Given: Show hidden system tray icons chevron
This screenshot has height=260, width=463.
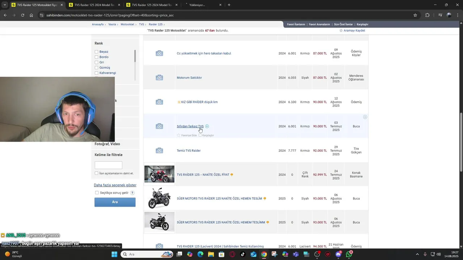Looking at the screenshot, I should point(418,254).
